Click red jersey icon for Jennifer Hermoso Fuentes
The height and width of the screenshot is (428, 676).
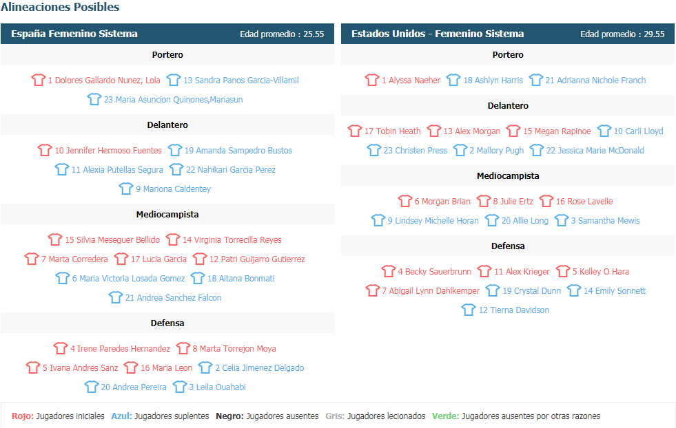[x=44, y=150]
